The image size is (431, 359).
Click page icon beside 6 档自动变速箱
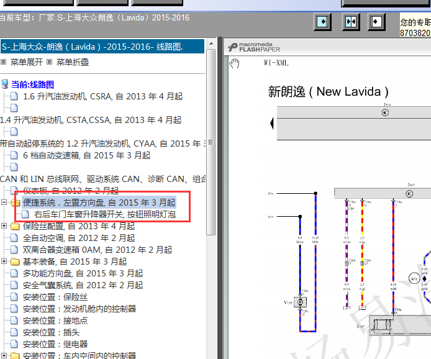pos(14,155)
